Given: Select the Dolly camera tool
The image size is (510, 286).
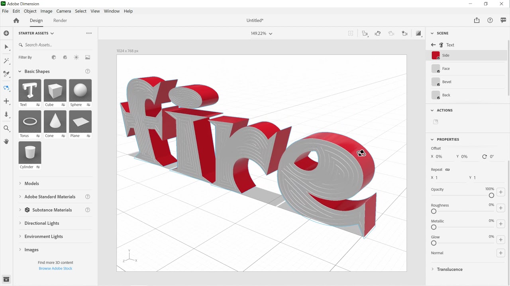Looking at the screenshot, I should click(x=6, y=115).
